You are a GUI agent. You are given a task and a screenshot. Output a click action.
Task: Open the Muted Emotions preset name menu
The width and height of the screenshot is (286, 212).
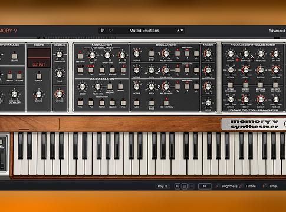click(x=144, y=31)
